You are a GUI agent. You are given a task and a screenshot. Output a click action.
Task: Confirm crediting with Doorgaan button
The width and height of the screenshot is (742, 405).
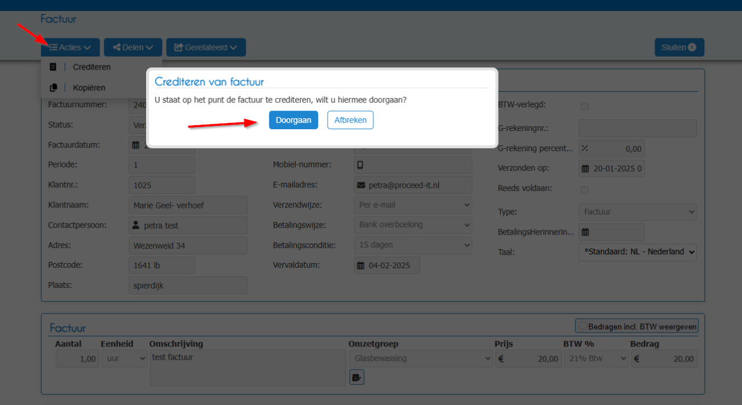click(293, 120)
